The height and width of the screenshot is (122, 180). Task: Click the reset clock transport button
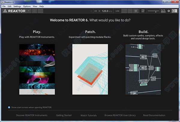pos(95,11)
